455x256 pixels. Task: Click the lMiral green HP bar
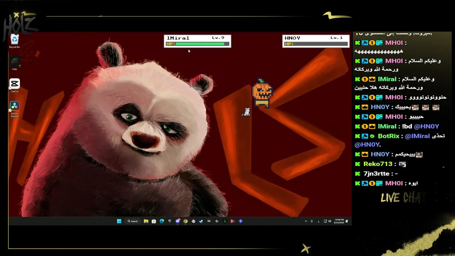[200, 44]
